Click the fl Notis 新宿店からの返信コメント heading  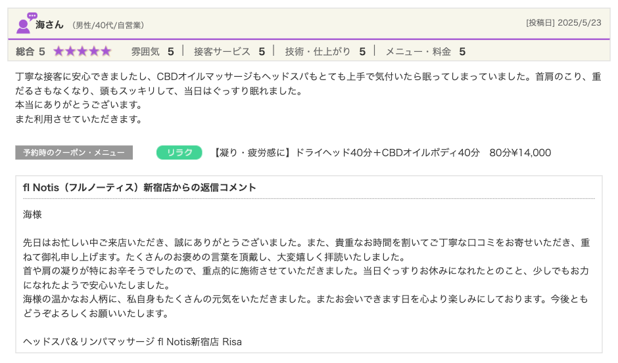tap(139, 188)
